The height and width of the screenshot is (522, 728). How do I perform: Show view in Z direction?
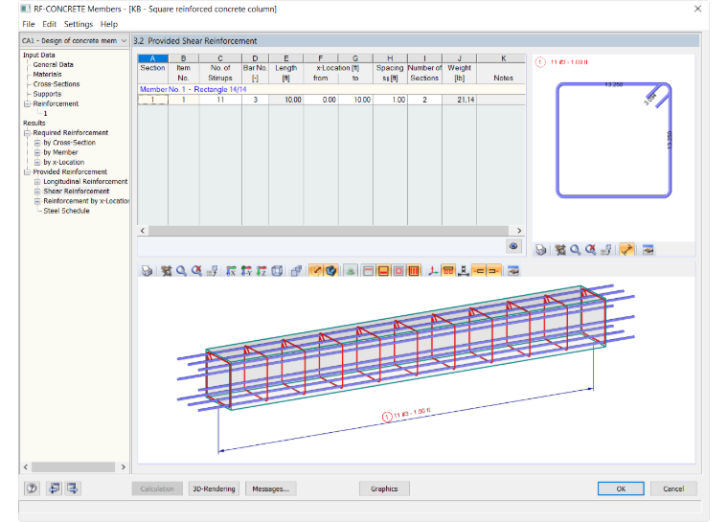pyautogui.click(x=262, y=271)
